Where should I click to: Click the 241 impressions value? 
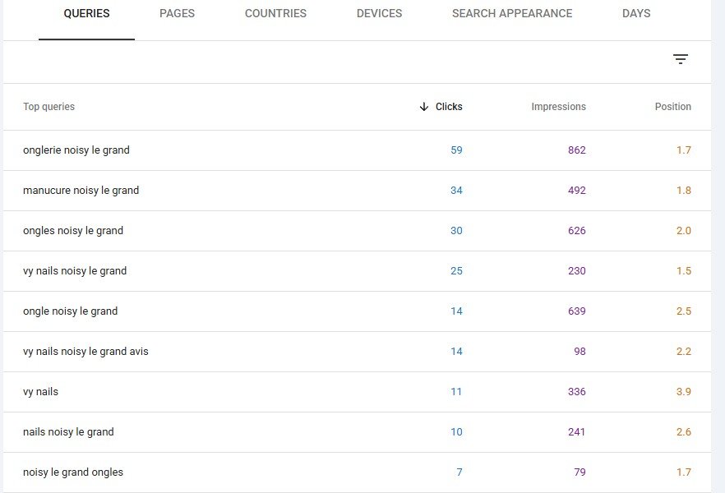pos(576,432)
